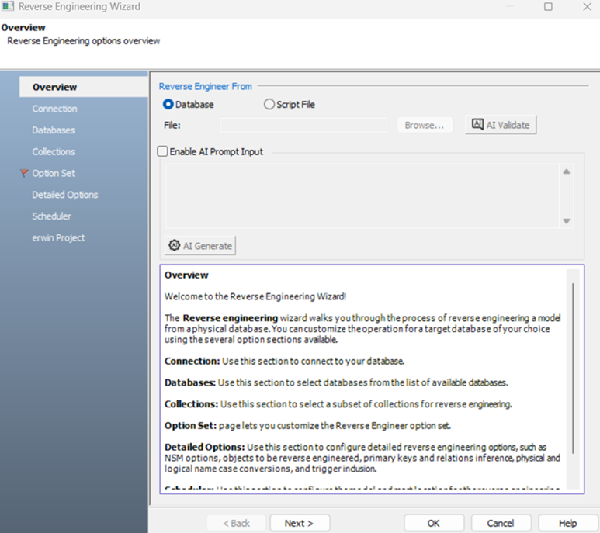Click the erwin app icon in title bar

(x=9, y=7)
